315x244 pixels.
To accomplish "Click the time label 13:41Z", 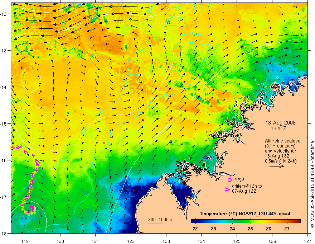I will point(278,128).
